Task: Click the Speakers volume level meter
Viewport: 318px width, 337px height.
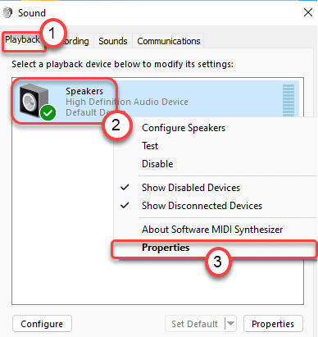Action: coord(288,100)
